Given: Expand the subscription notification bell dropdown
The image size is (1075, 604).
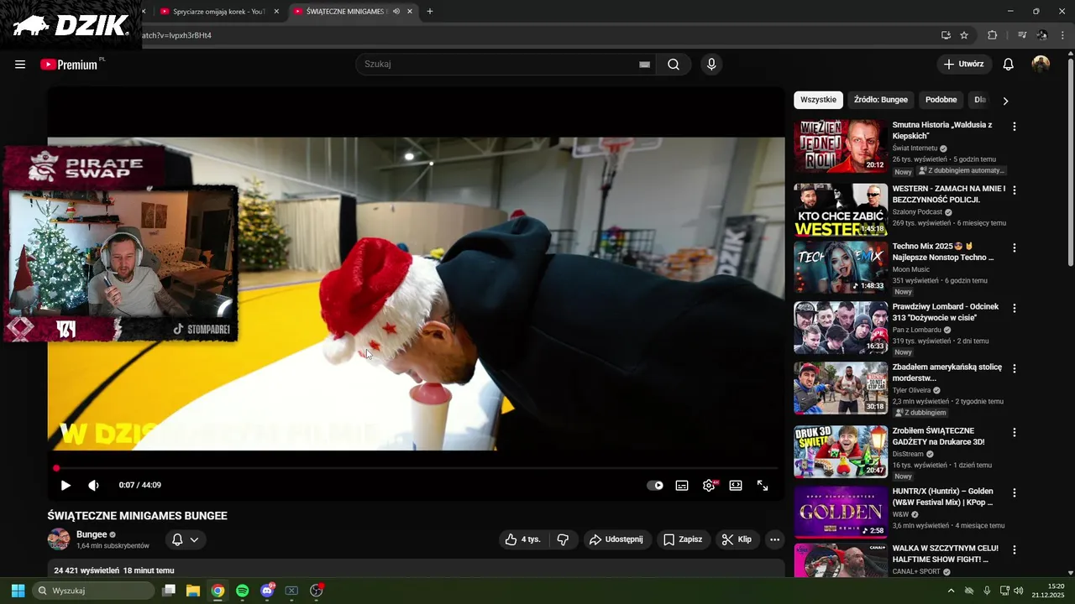Looking at the screenshot, I should click(185, 539).
